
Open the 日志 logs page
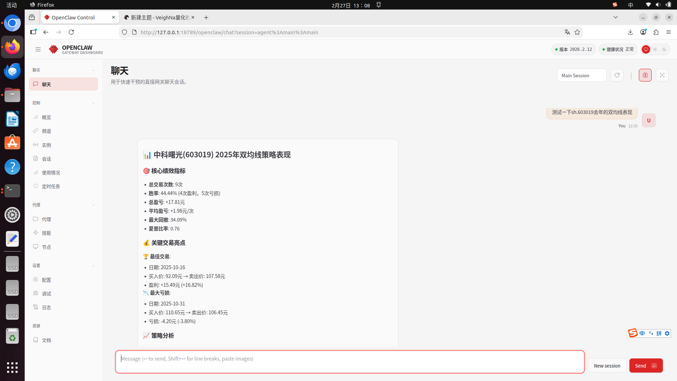[x=46, y=307]
